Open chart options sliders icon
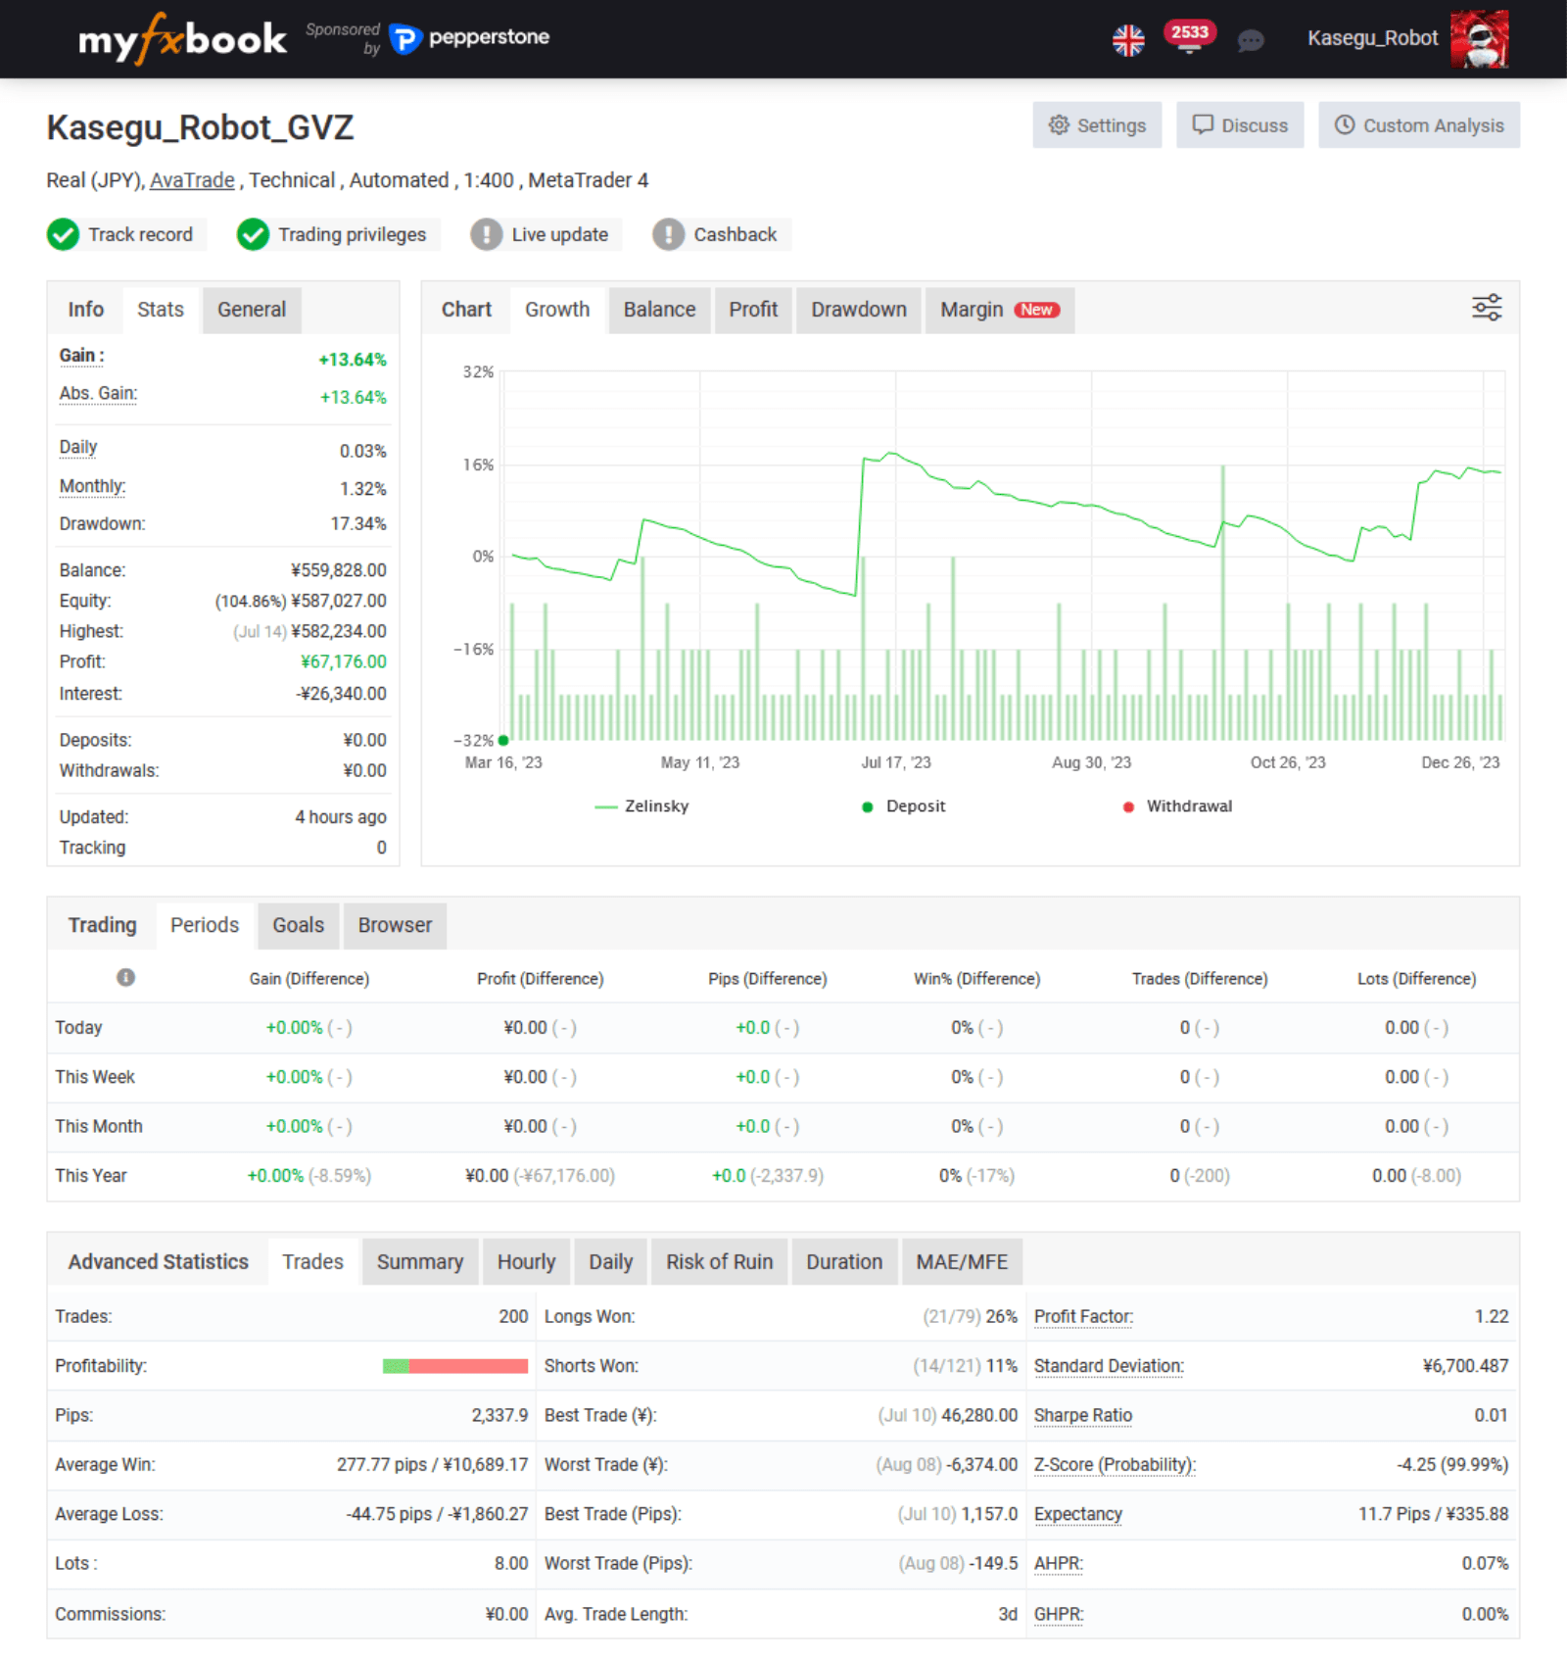This screenshot has height=1661, width=1567. point(1487,308)
